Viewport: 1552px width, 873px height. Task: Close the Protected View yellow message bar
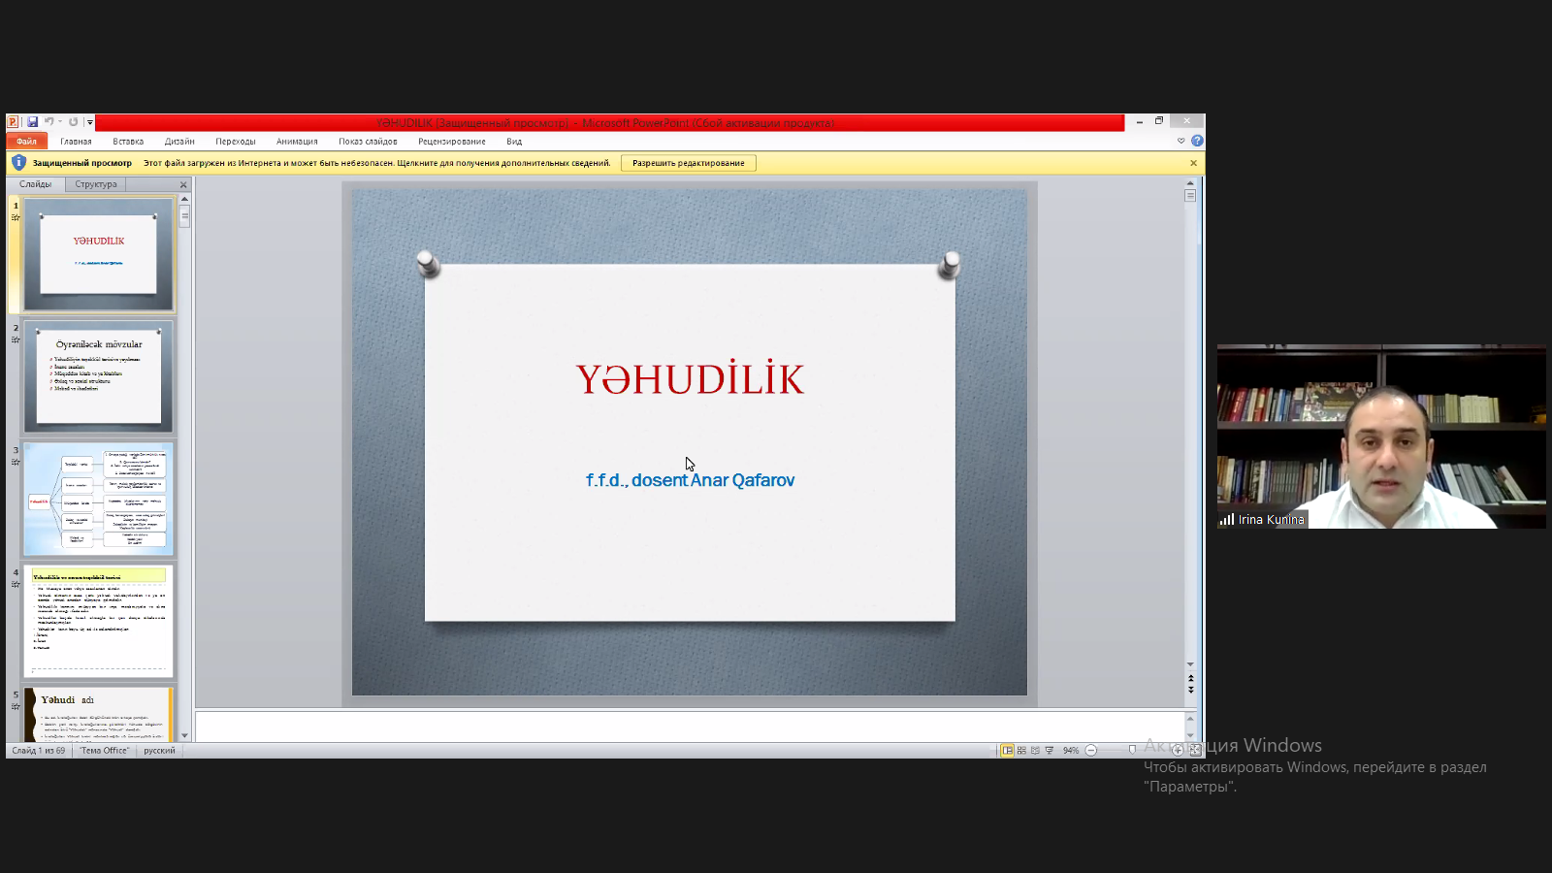point(1193,163)
